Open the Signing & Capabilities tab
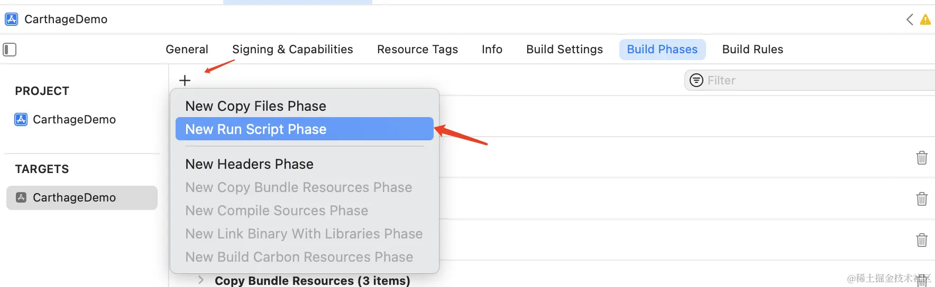Image resolution: width=935 pixels, height=287 pixels. 292,50
